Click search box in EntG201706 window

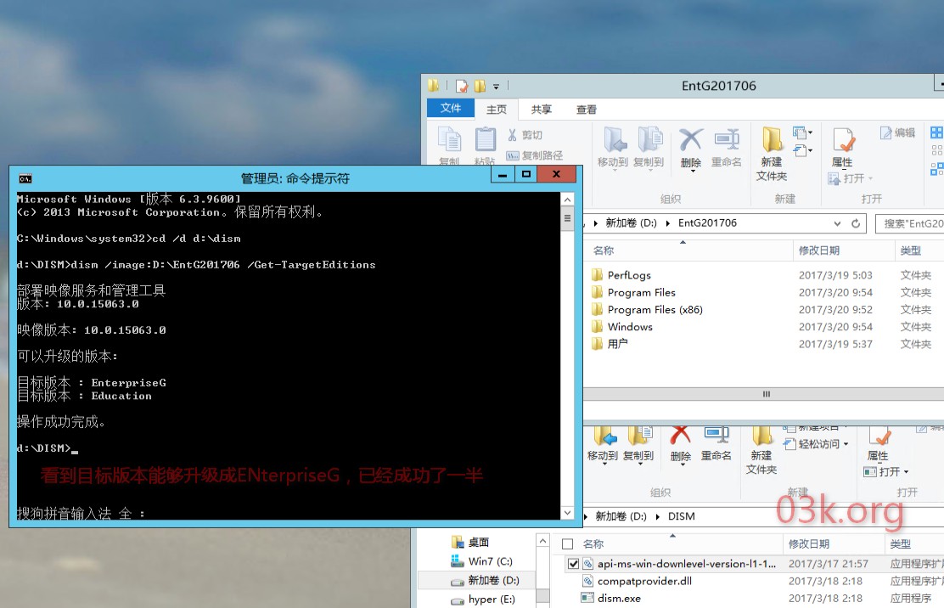click(x=910, y=223)
